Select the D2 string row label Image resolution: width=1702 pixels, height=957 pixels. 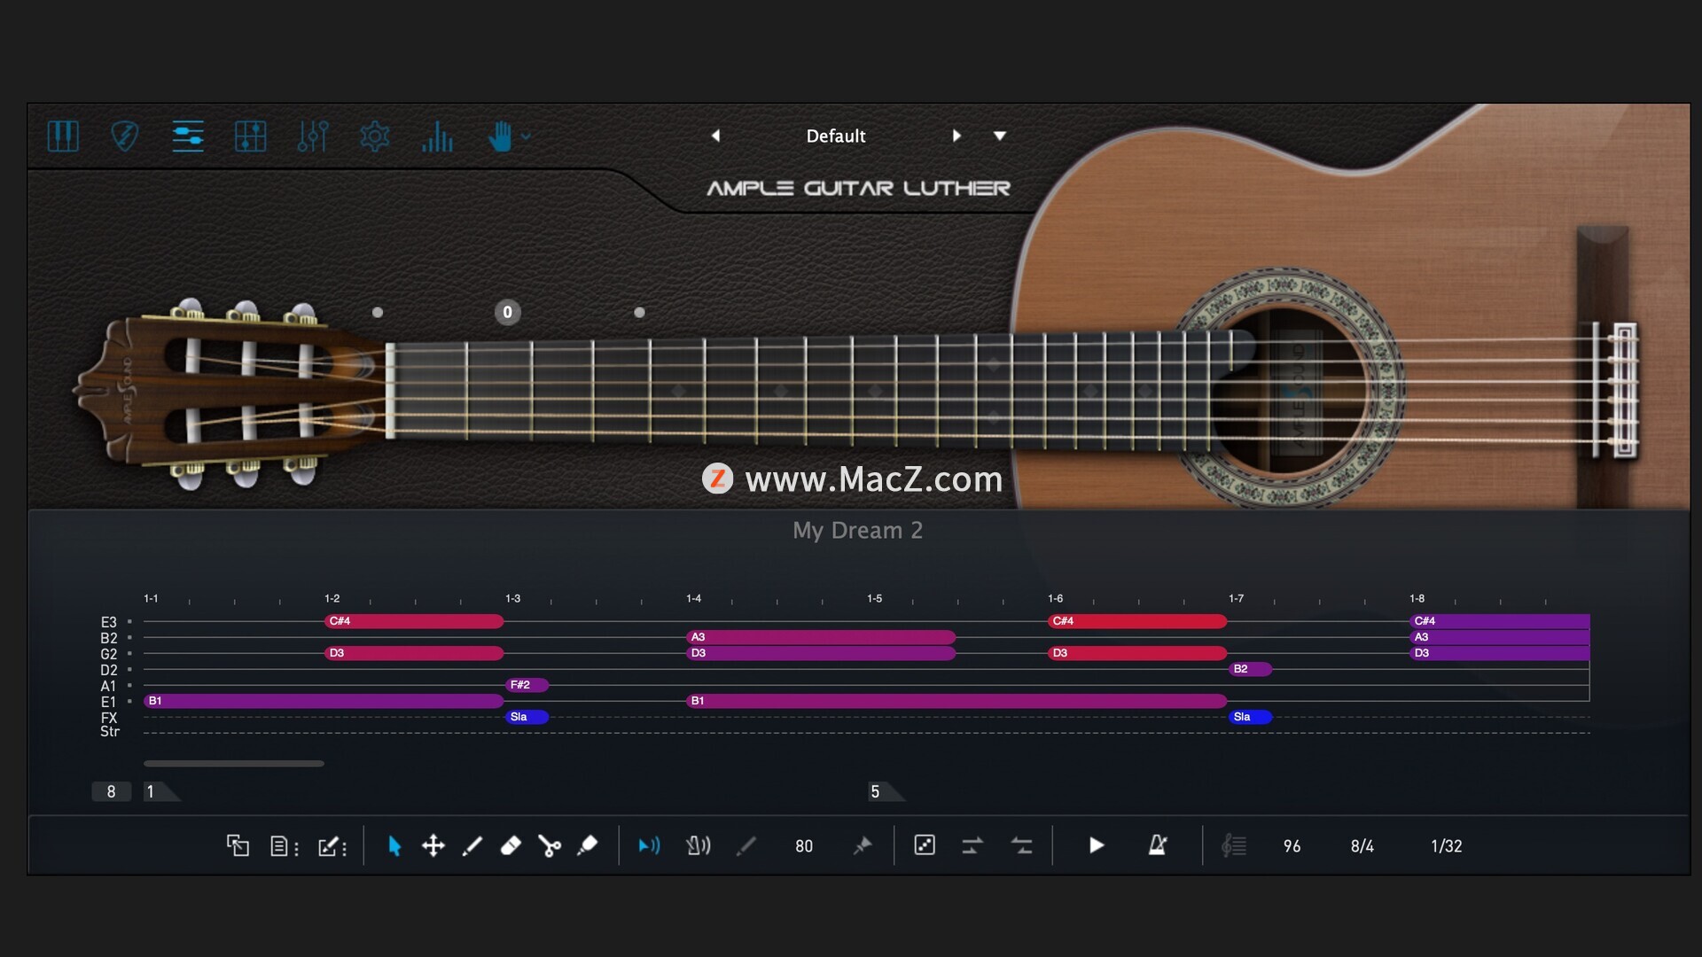tap(108, 670)
